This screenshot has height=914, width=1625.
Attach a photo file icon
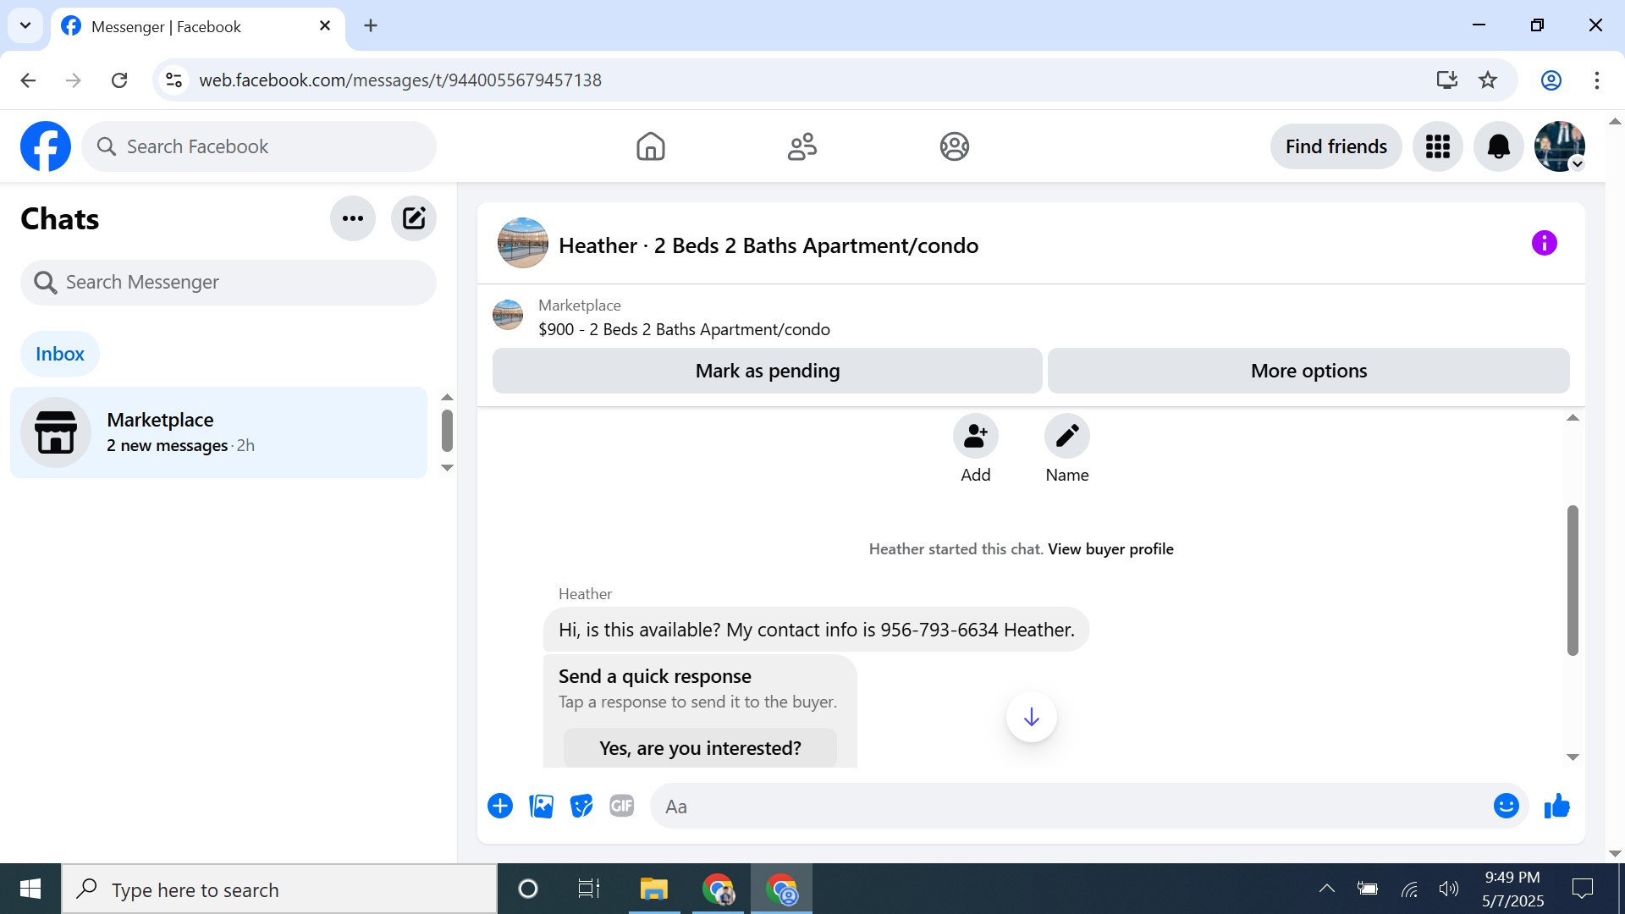point(541,807)
